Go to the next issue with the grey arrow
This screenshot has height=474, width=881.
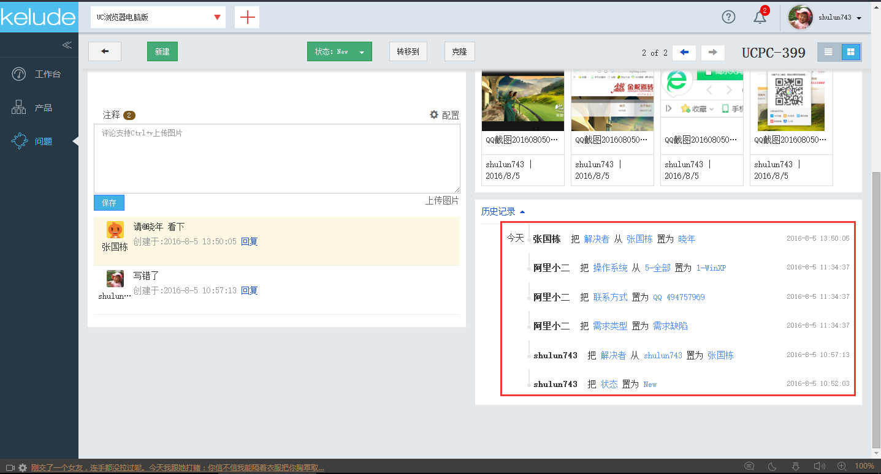(x=713, y=53)
